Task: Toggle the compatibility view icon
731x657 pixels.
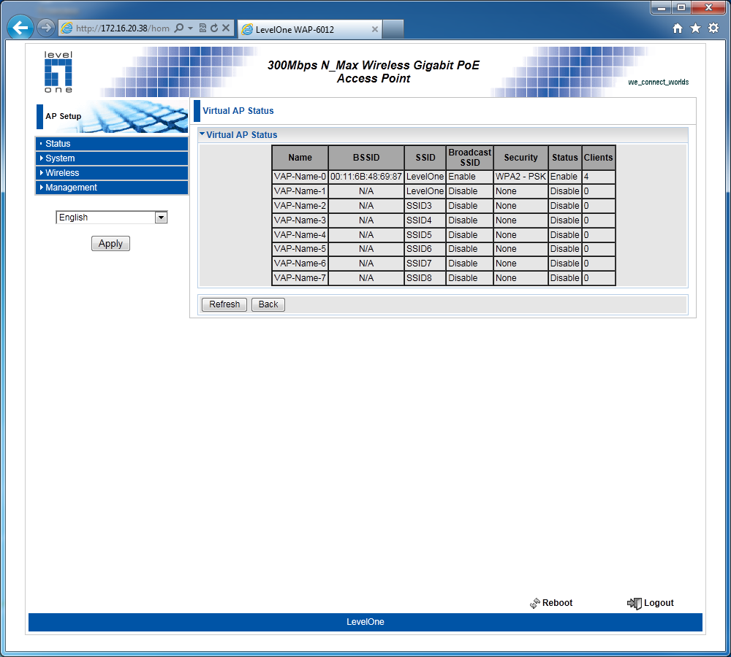Action: click(202, 28)
